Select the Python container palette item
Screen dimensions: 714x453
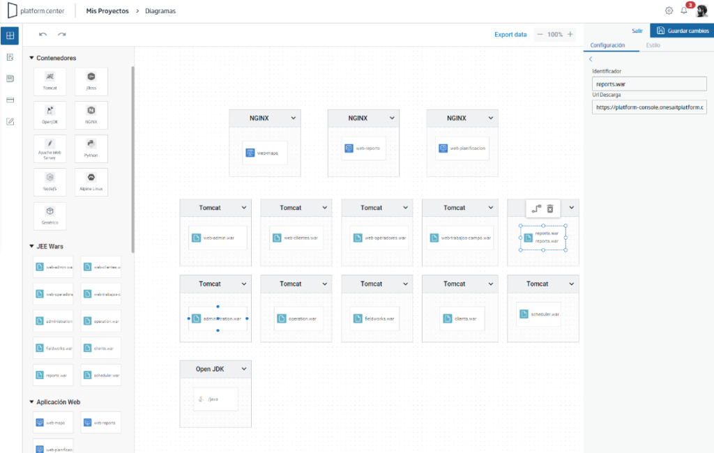[x=91, y=149]
